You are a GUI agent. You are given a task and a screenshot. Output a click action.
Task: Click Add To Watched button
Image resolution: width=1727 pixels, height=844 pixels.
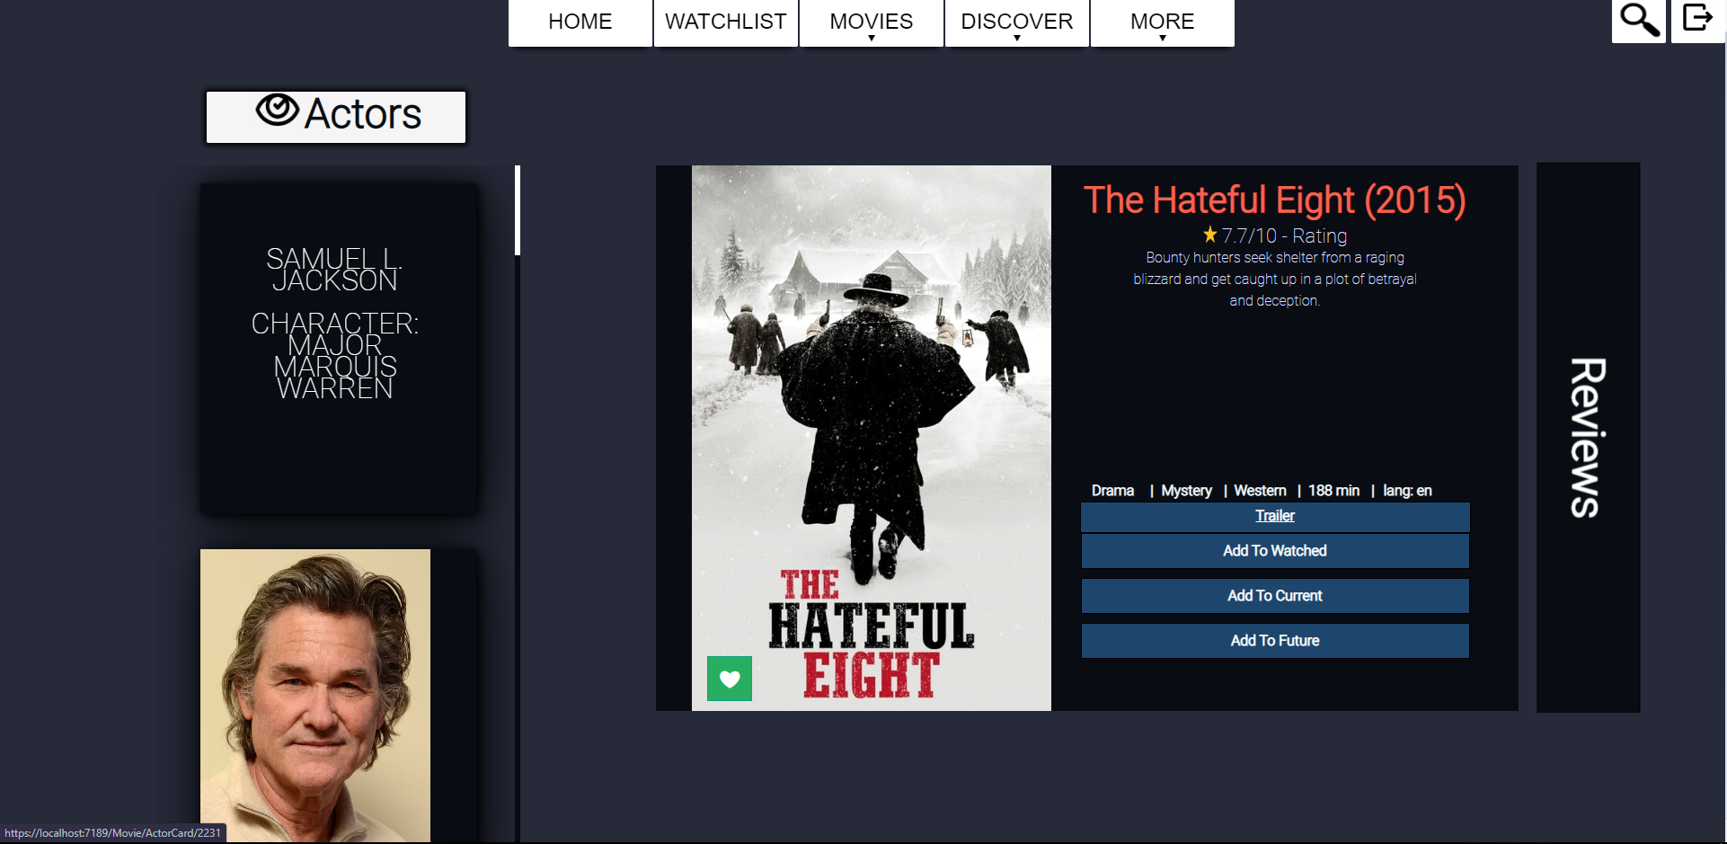(x=1275, y=551)
